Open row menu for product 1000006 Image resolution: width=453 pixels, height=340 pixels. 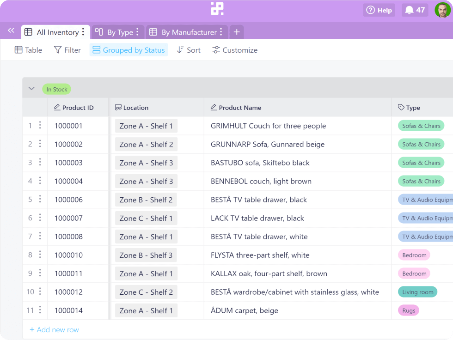click(x=40, y=199)
